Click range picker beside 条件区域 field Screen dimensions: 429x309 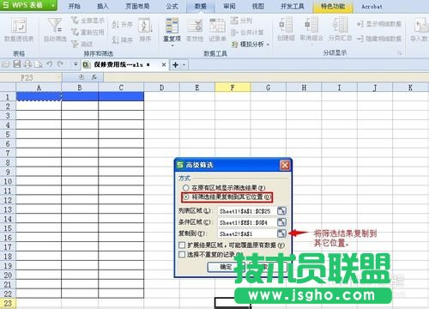281,222
